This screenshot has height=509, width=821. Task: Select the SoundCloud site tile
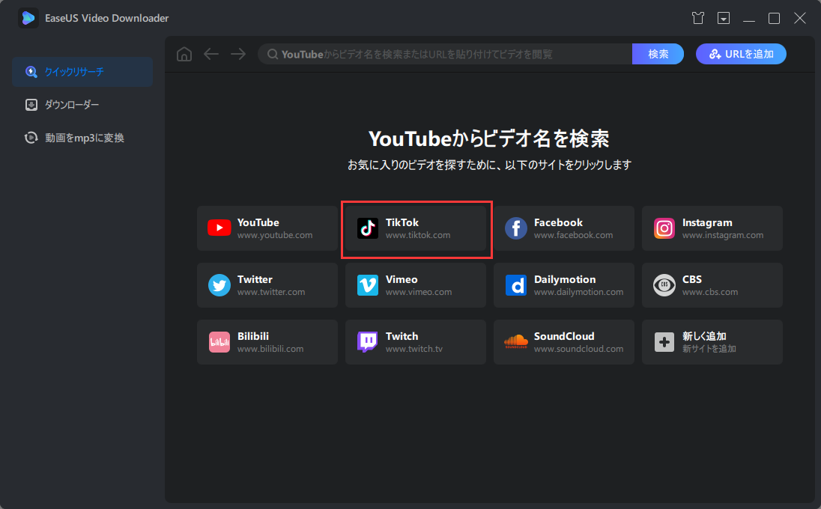click(x=564, y=342)
